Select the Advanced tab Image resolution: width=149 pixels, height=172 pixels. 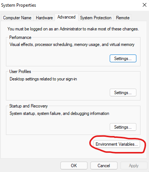(x=66, y=17)
